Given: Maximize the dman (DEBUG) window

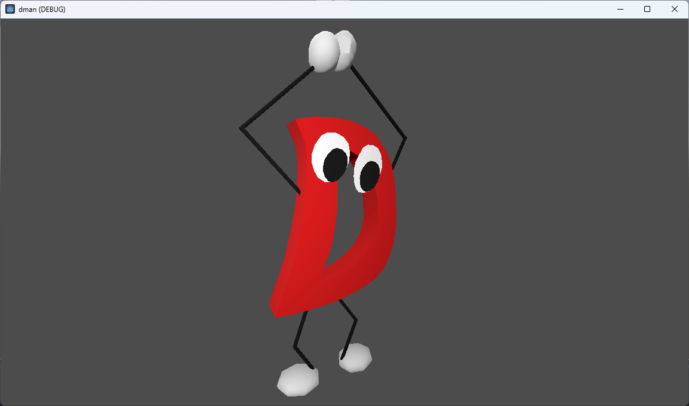Looking at the screenshot, I should 647,9.
